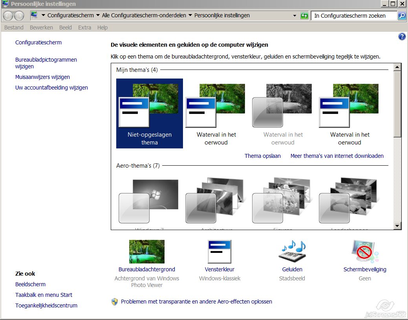Open Help via the blue question mark icon

[x=402, y=37]
